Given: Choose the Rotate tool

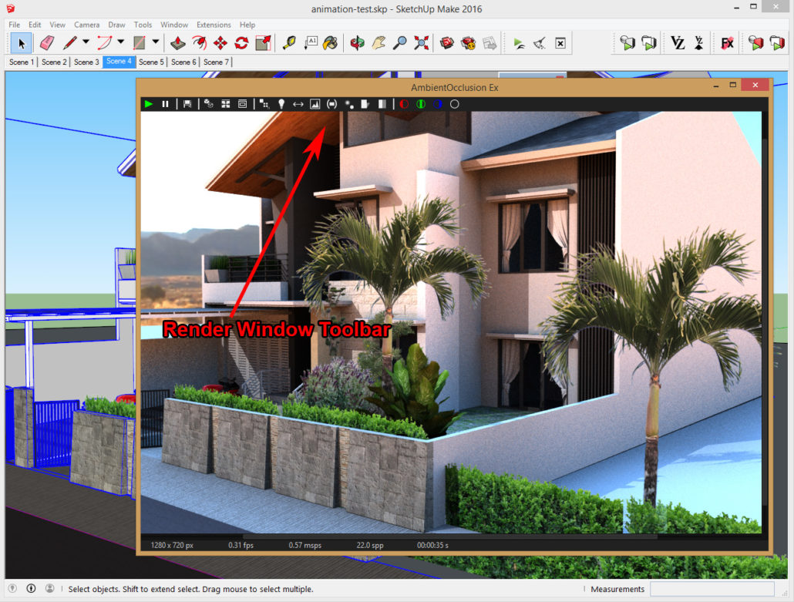Looking at the screenshot, I should [241, 42].
